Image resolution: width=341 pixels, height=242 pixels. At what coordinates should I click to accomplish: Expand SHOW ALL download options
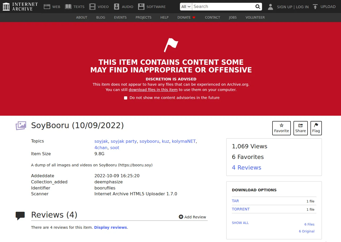click(240, 223)
